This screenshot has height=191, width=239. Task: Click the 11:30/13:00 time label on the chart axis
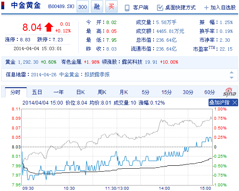(117, 188)
